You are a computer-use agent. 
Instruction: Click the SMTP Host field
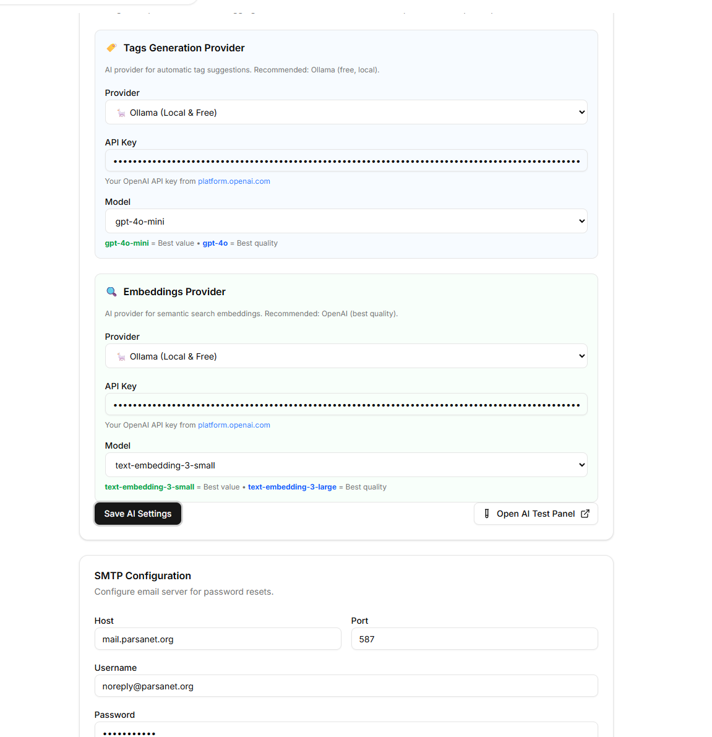tap(217, 639)
